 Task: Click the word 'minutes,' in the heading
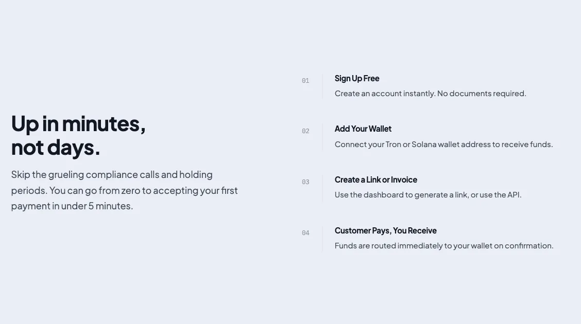104,124
